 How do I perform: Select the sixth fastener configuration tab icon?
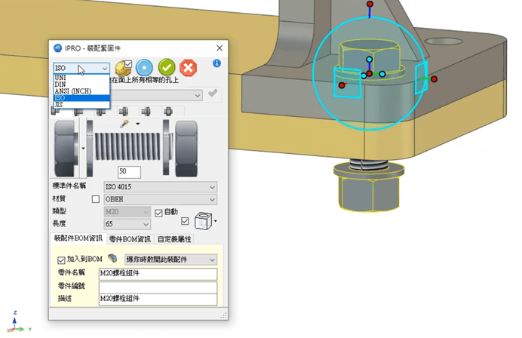(168, 111)
